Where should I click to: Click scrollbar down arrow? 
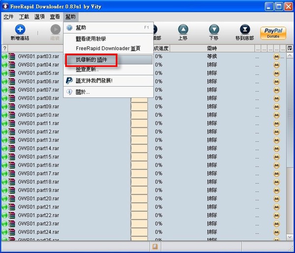point(290,237)
